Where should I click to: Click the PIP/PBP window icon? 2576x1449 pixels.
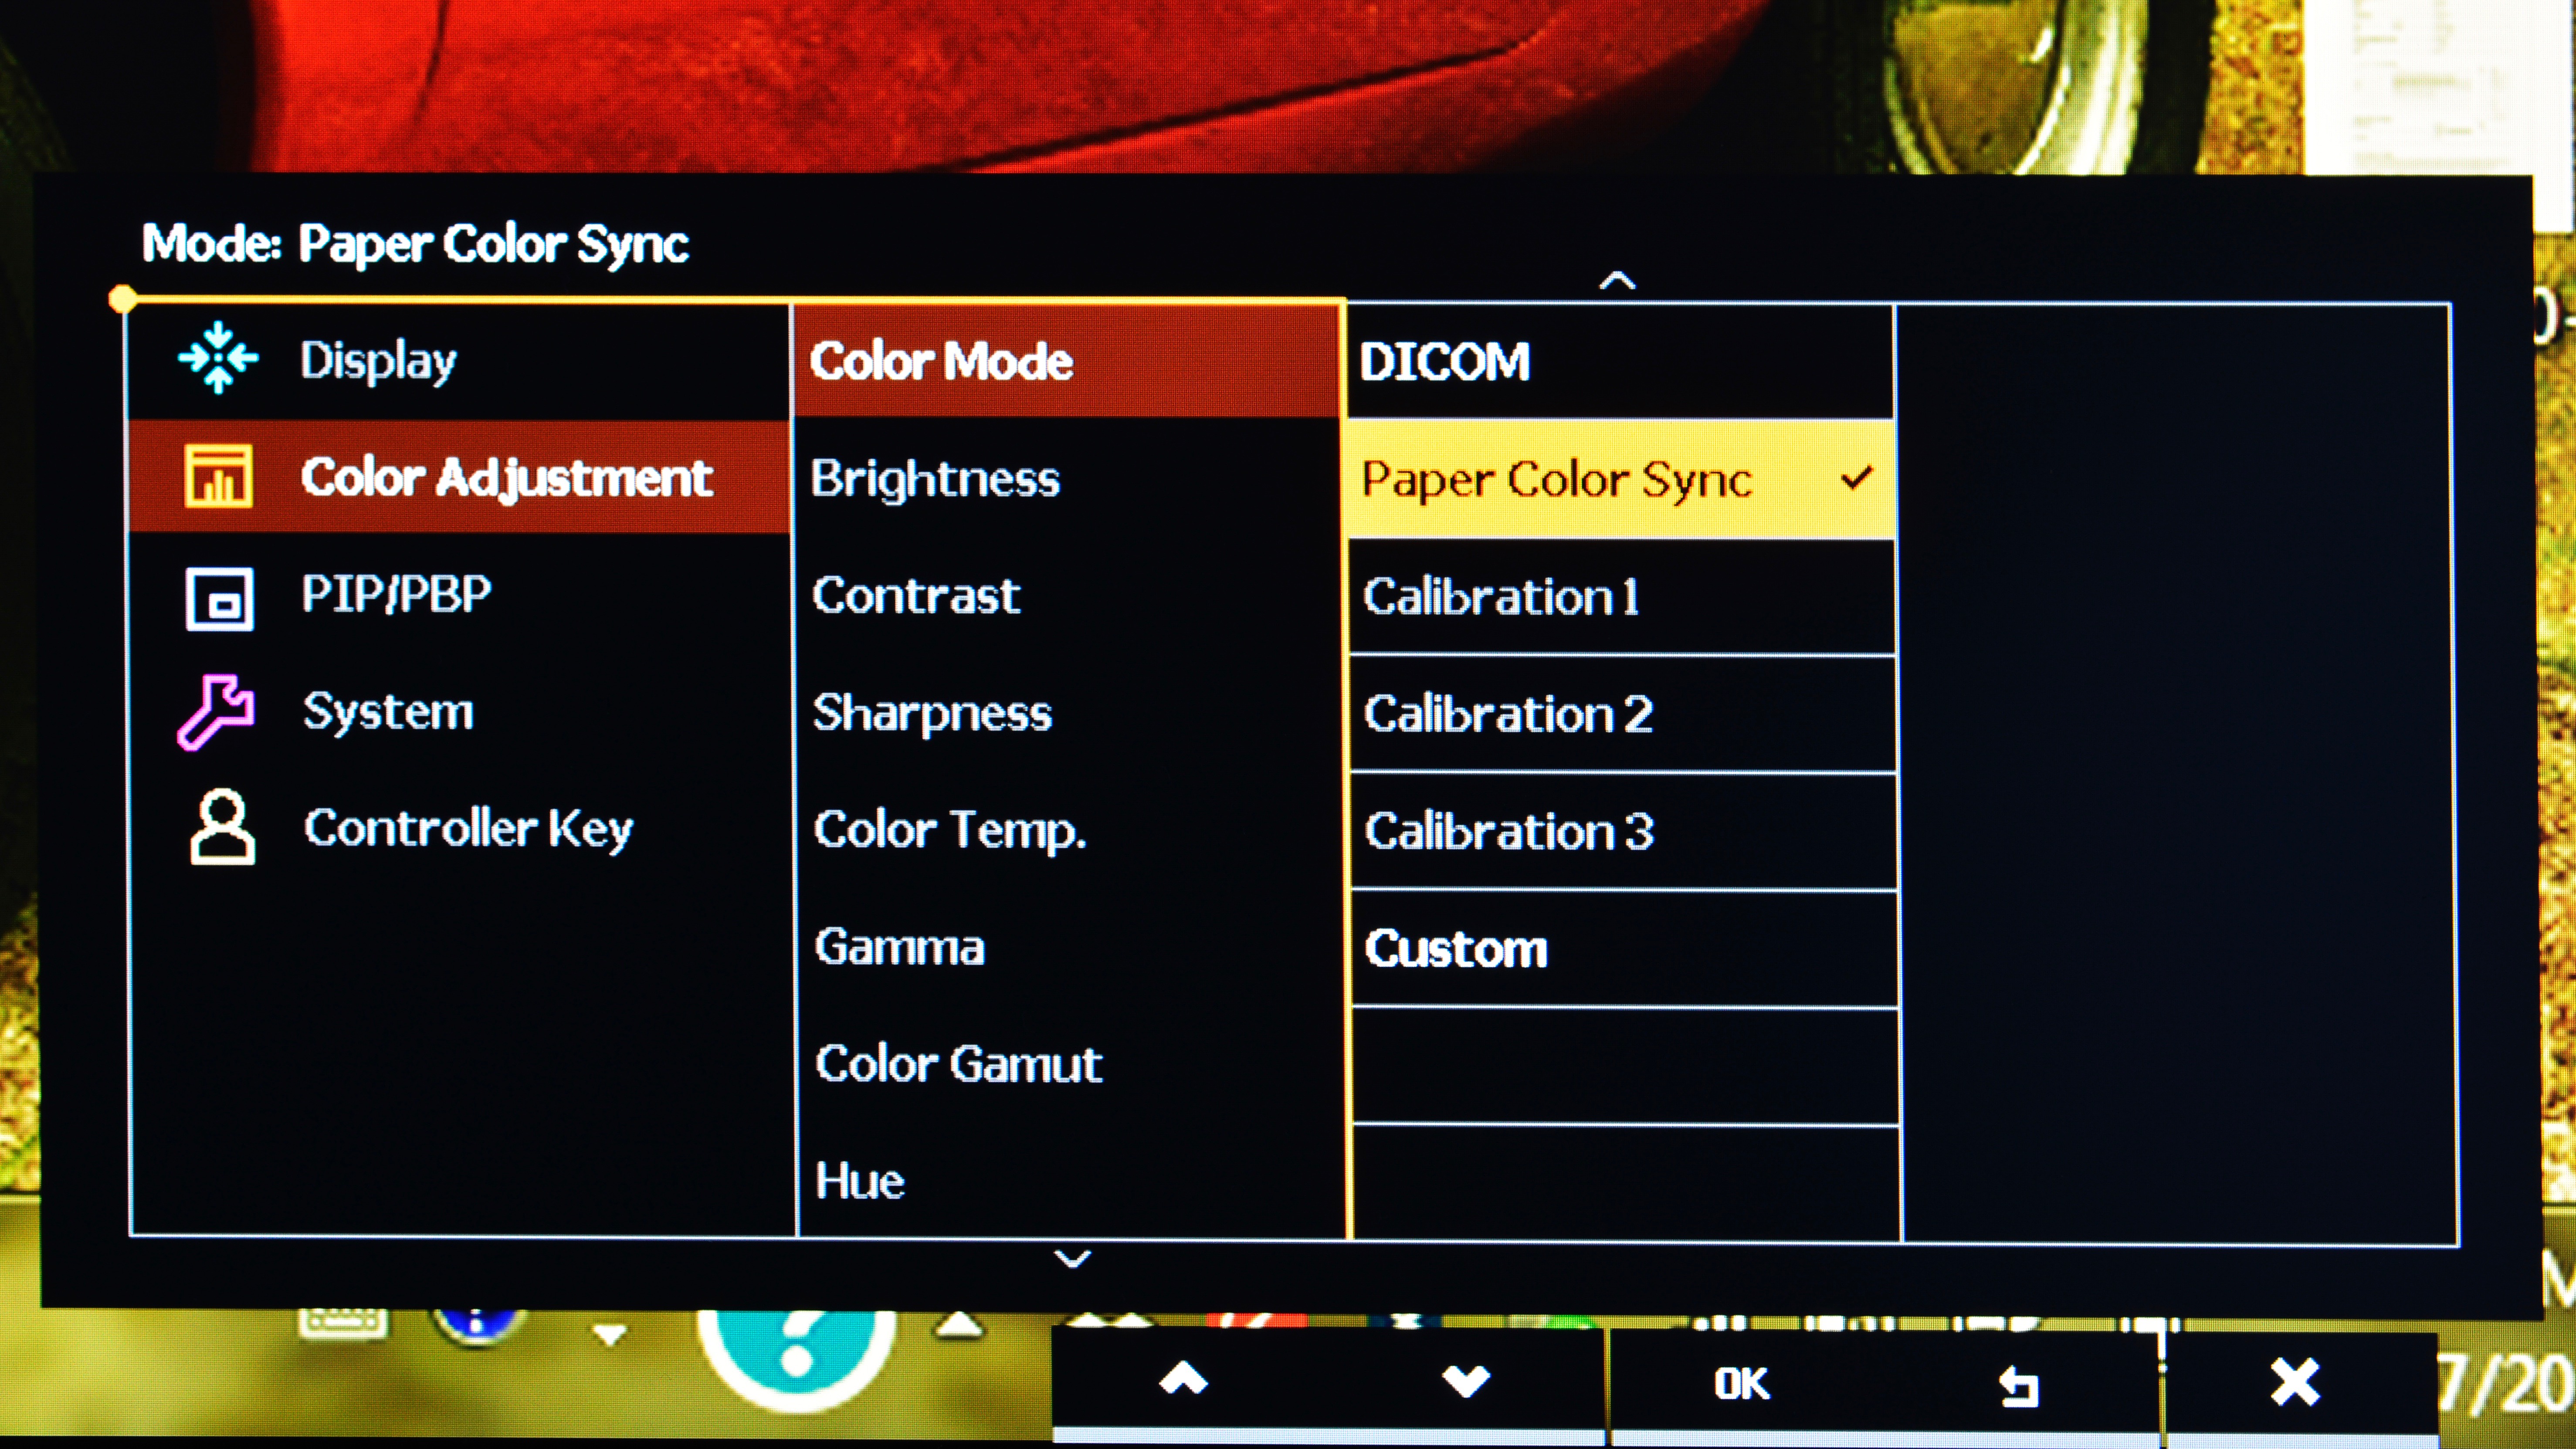pyautogui.click(x=219, y=599)
